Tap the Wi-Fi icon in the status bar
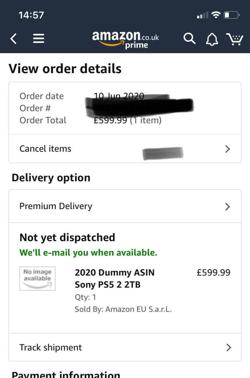250x378 pixels. 216,15
